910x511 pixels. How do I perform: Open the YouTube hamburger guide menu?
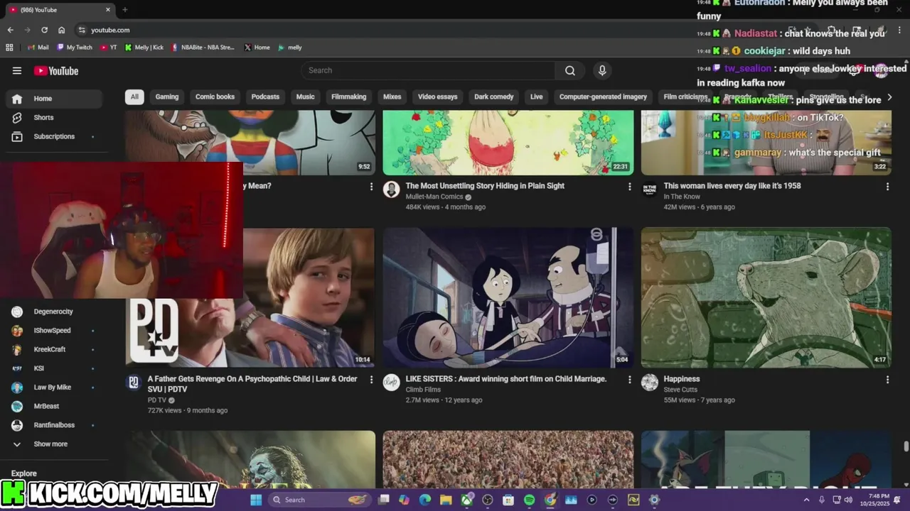17,70
